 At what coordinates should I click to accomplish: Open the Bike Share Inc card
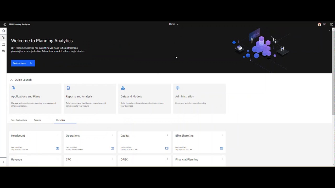click(x=199, y=142)
